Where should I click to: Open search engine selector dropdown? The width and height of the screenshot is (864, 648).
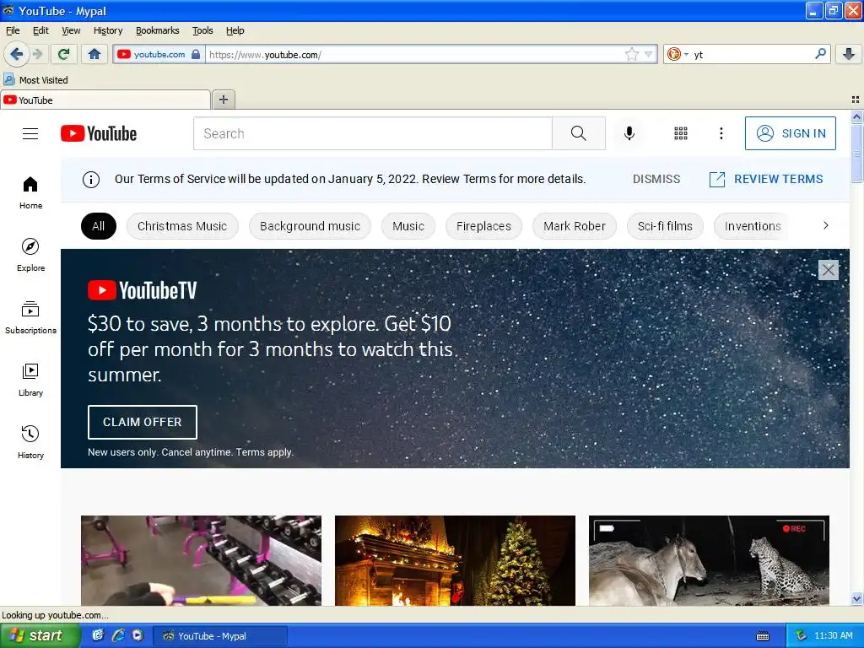(678, 54)
